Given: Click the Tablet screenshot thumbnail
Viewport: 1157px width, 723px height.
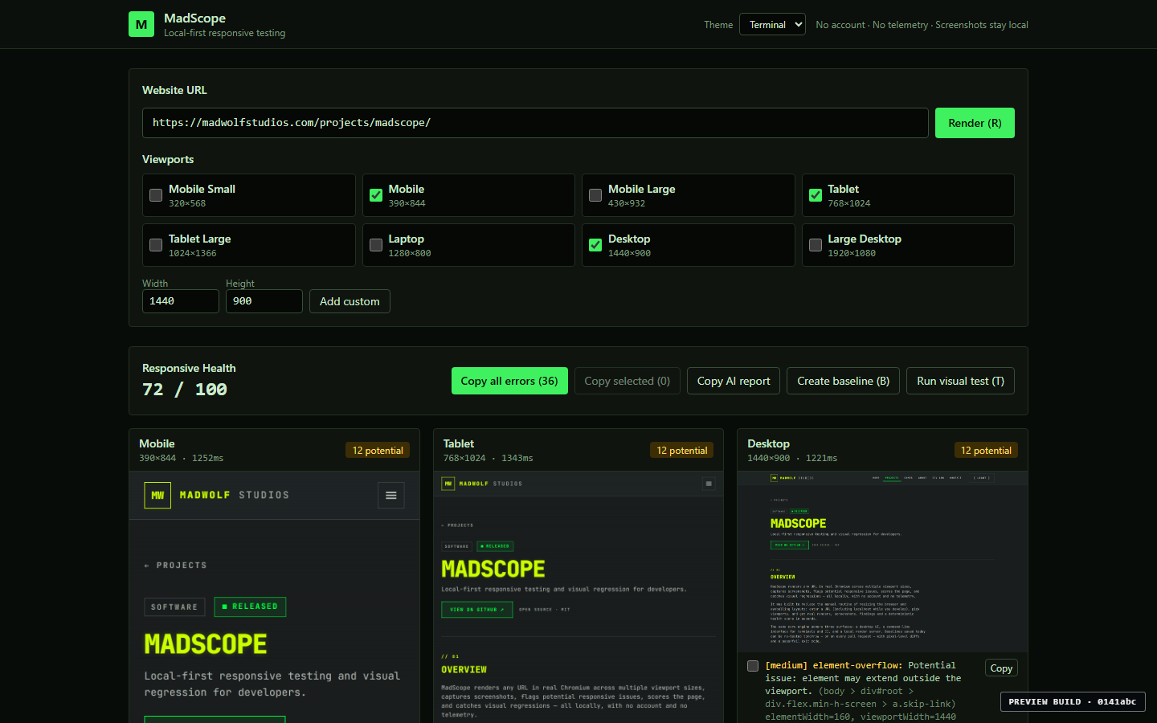Looking at the screenshot, I should 578,597.
